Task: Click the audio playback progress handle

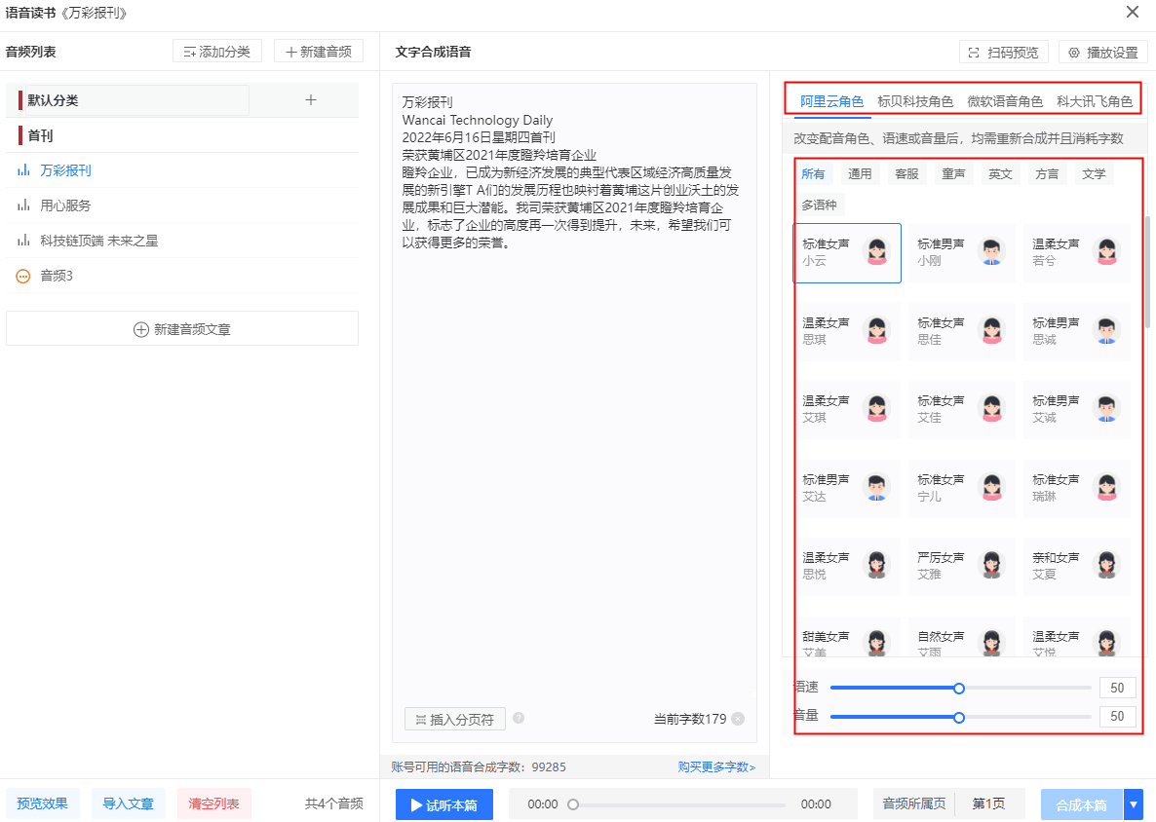Action: (573, 804)
